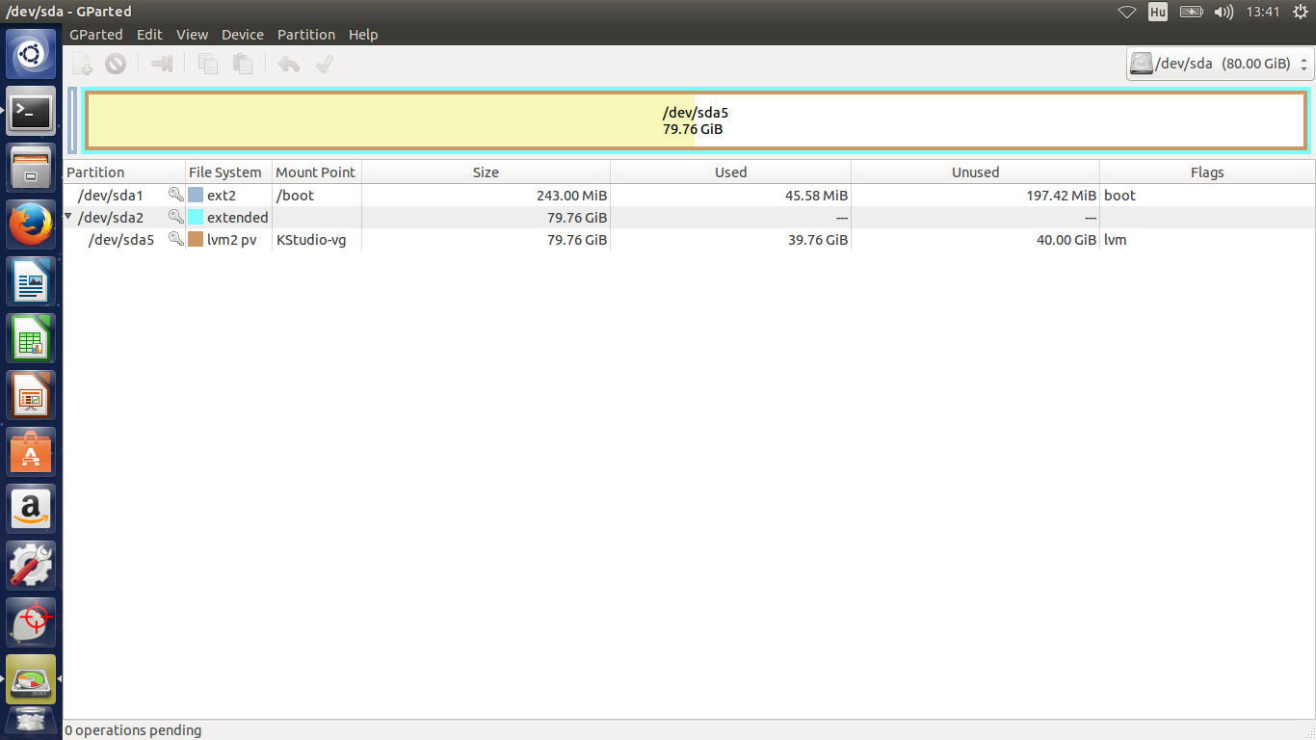The image size is (1316, 740).
Task: Click the 13:41 clock in the top panel
Action: 1262,12
